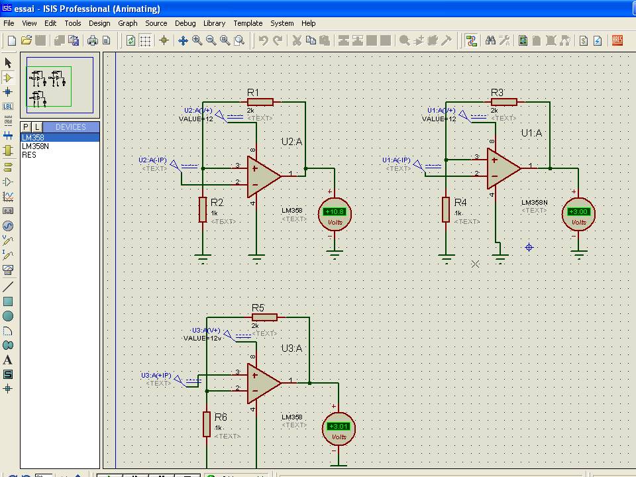636x477 pixels.
Task: Click the Print icon in toolbar
Action: pyautogui.click(x=93, y=40)
